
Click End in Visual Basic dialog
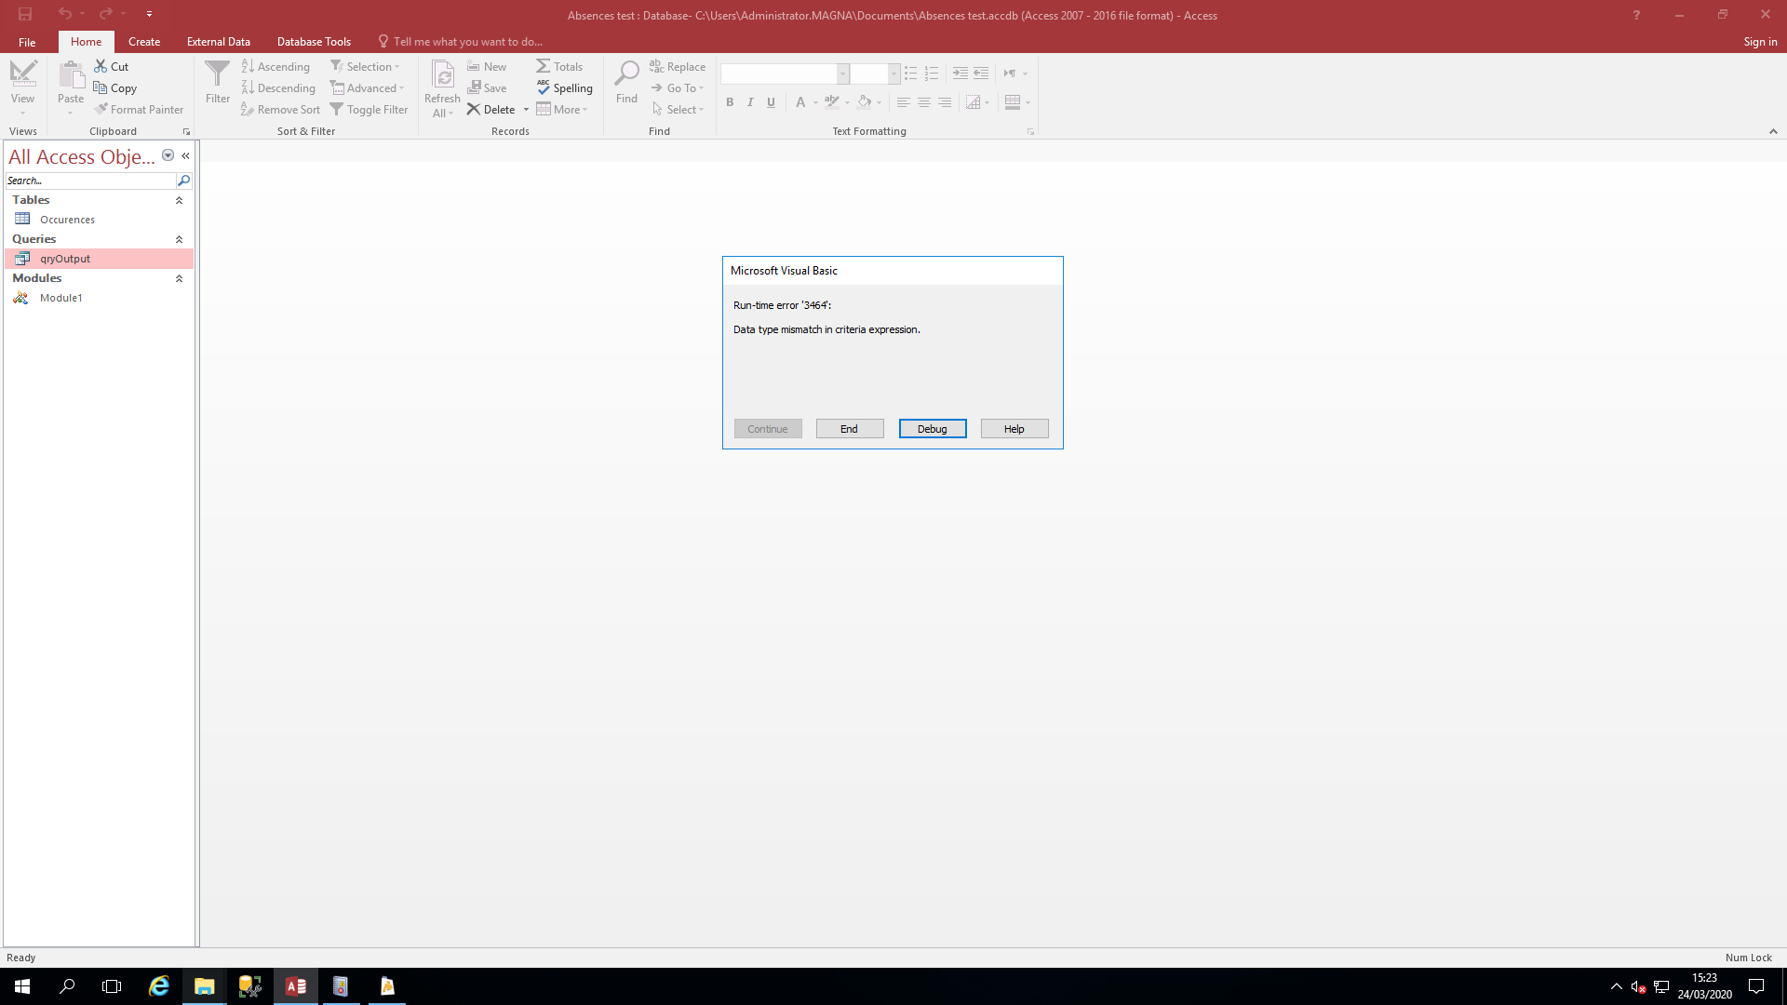point(850,429)
